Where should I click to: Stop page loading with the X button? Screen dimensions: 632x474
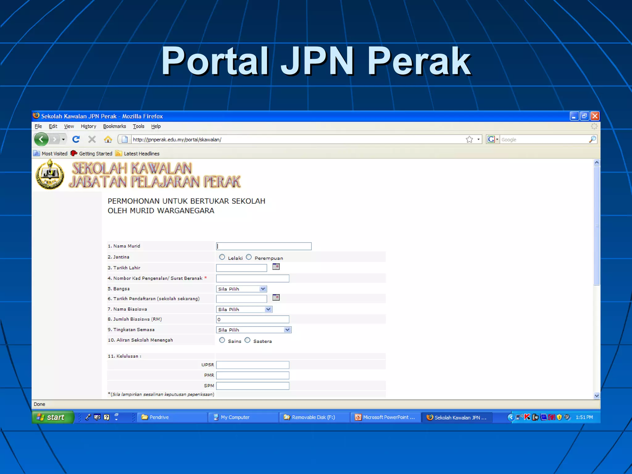pos(92,139)
